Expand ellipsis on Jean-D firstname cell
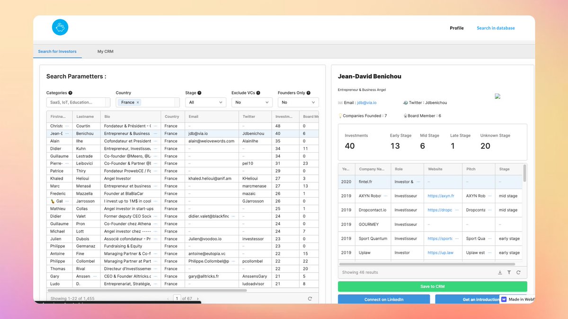568x319 pixels. point(67,134)
